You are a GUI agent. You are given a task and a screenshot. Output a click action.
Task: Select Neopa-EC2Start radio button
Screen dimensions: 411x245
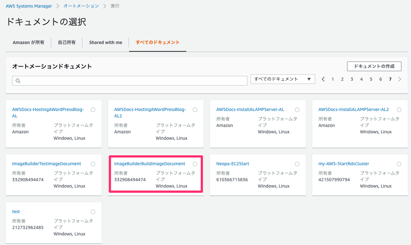pos(297,164)
